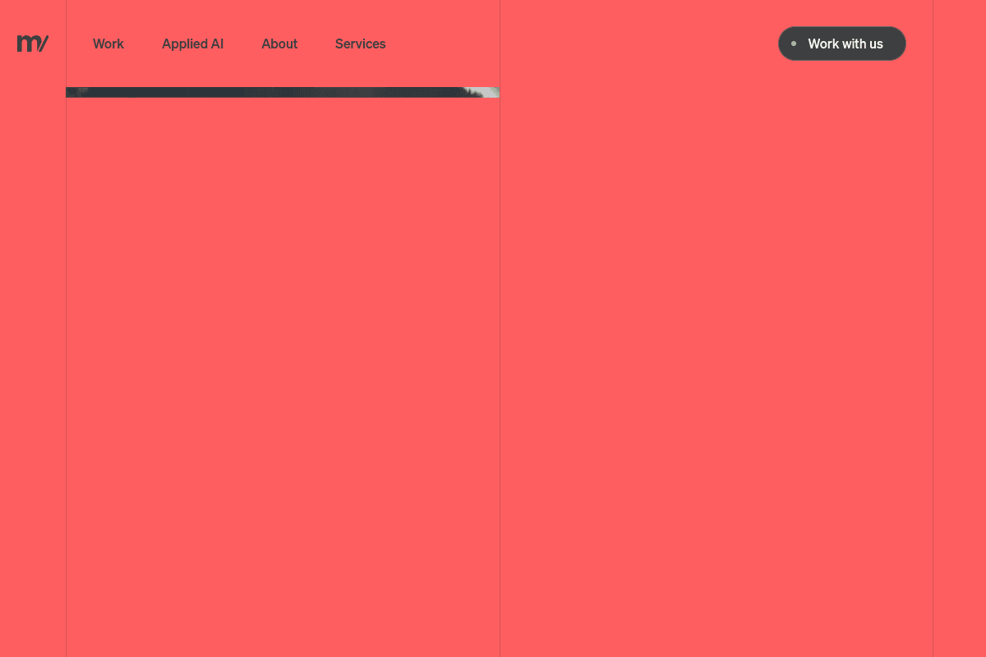986x657 pixels.
Task: Open the Work menu item
Action: 108,44
